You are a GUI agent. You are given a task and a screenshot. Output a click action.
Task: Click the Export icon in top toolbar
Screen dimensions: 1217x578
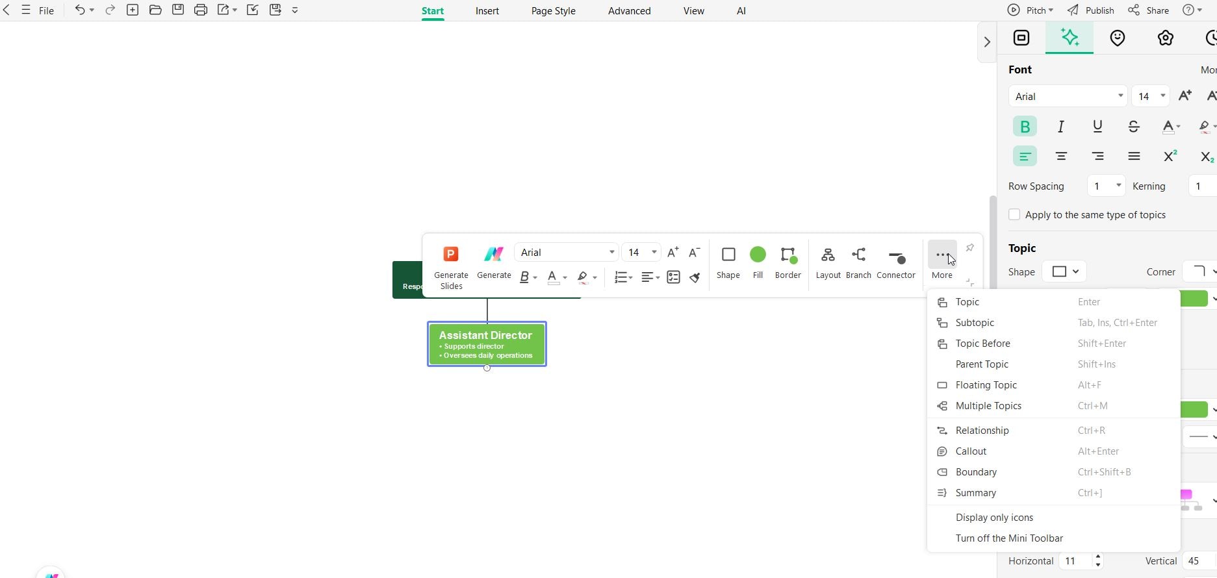[x=224, y=10]
